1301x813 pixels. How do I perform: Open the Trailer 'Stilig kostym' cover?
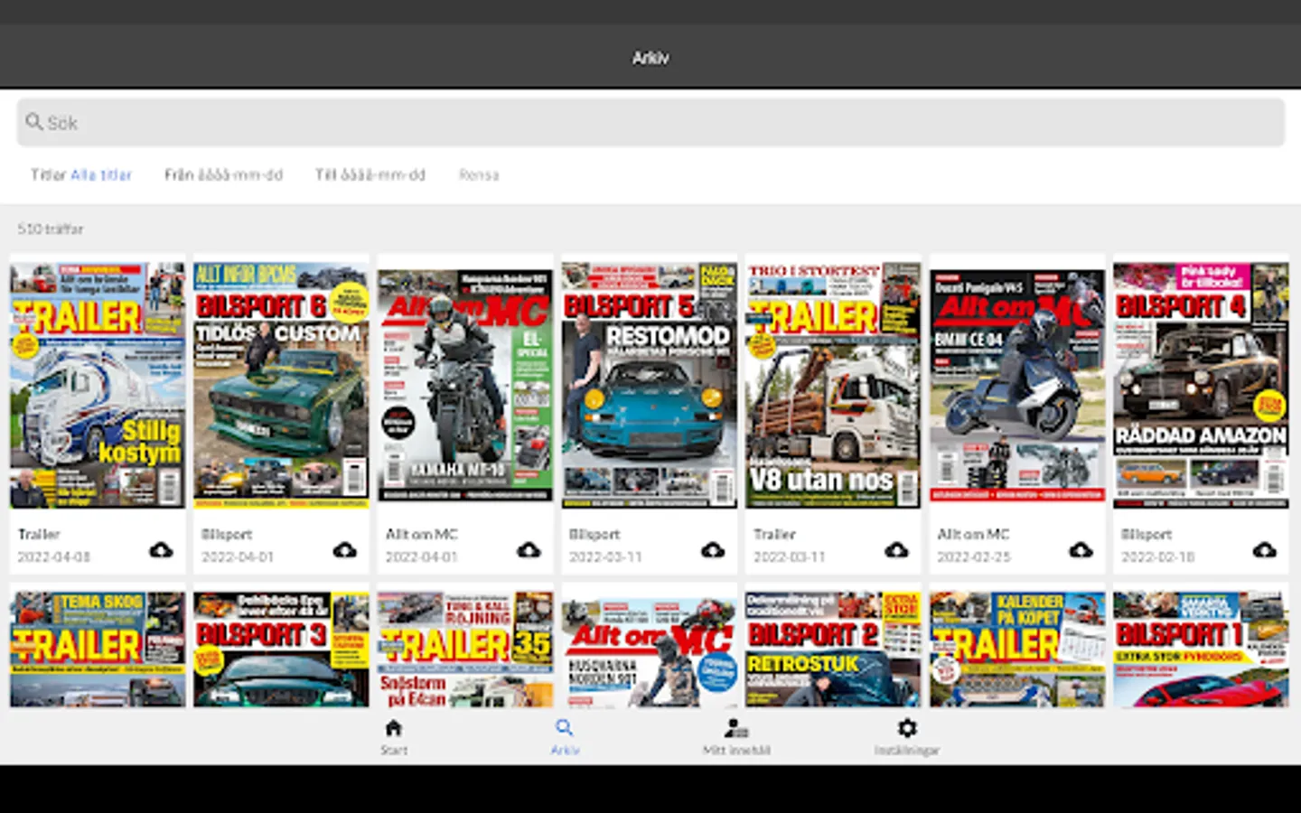point(98,385)
